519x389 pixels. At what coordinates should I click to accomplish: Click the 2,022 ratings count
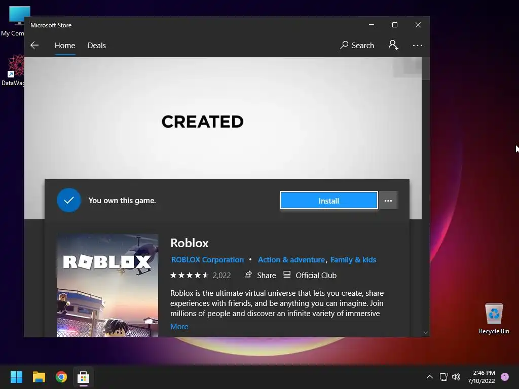222,275
